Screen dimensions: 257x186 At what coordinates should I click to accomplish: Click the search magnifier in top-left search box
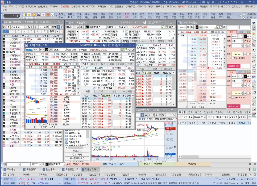coord(17,16)
